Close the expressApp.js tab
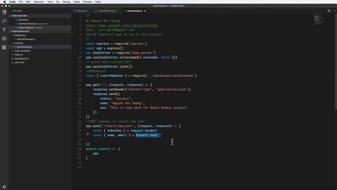This screenshot has width=337, height=190. [145, 11]
